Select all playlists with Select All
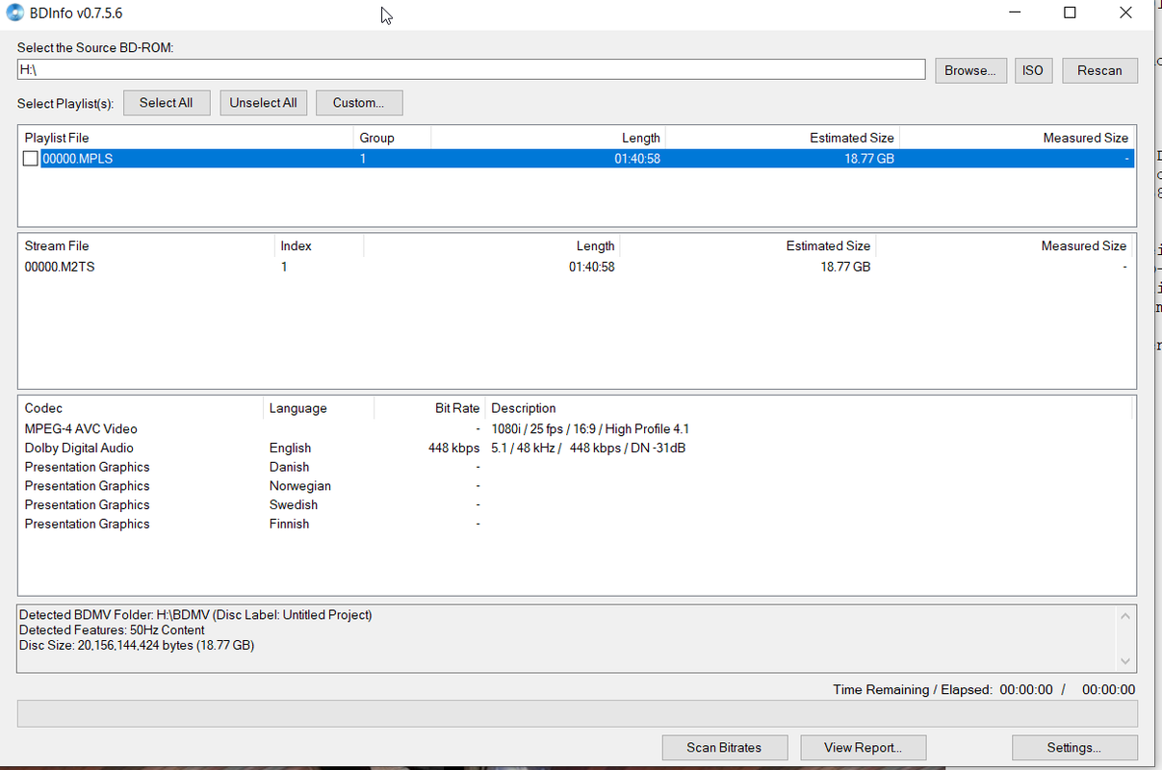This screenshot has height=770, width=1162. click(166, 103)
